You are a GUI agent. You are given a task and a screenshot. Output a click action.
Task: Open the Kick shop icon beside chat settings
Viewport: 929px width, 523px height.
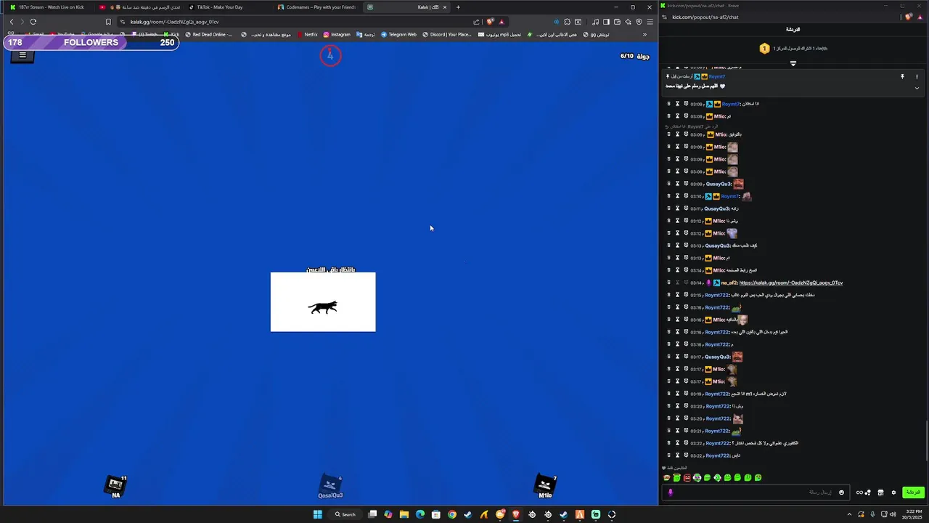(x=880, y=492)
